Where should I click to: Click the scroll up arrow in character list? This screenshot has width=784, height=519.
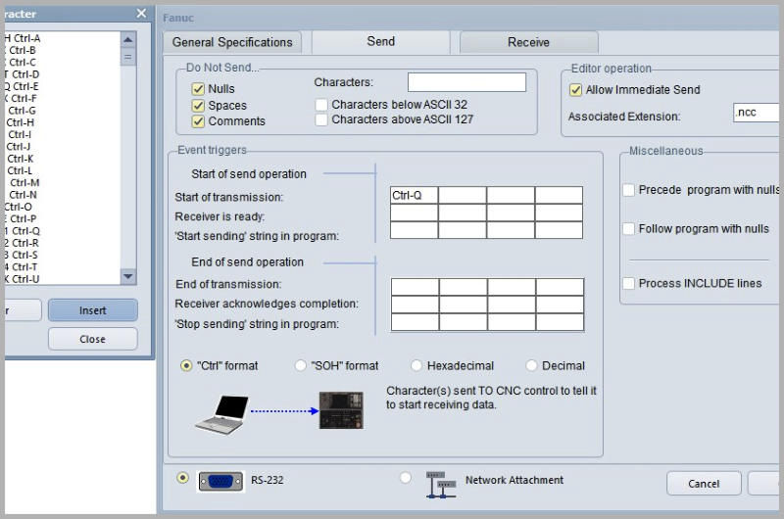click(128, 39)
